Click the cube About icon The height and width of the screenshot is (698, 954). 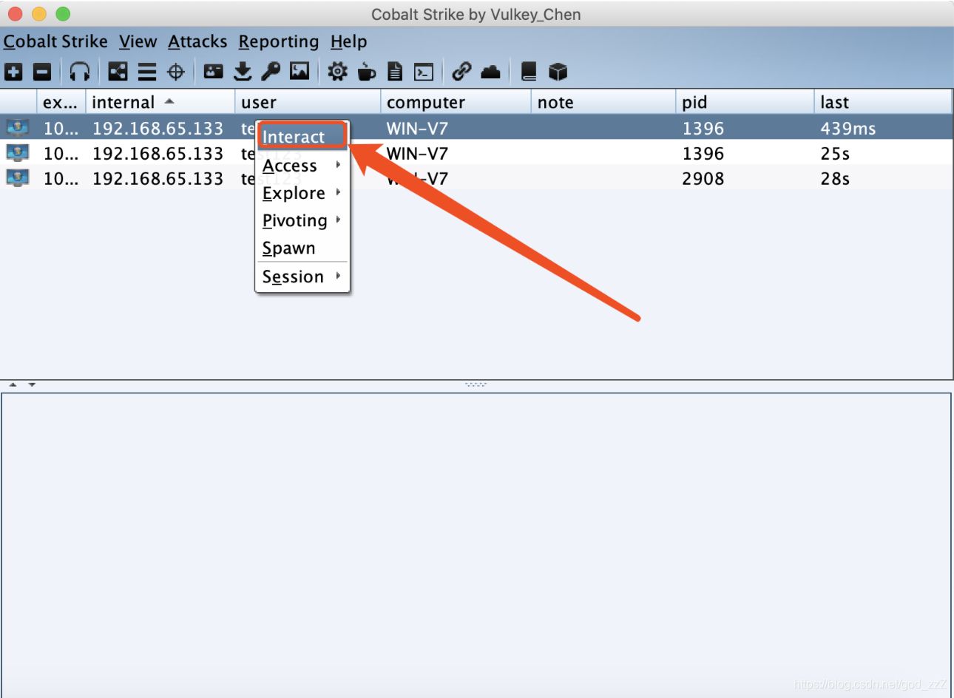pyautogui.click(x=558, y=72)
